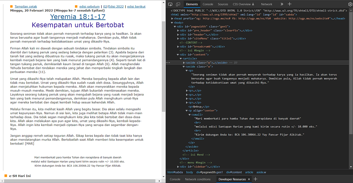This screenshot has height=183, width=353.
Task: Click the warning icon on CSS Overview tab
Action: coord(253,4)
